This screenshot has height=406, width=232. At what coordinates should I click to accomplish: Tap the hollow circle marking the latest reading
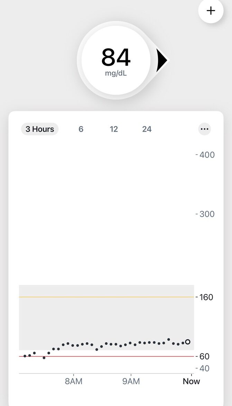pyautogui.click(x=187, y=342)
